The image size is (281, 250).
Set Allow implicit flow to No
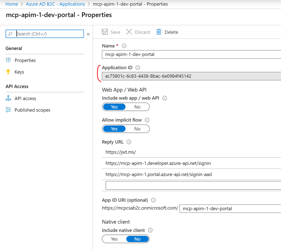click(138, 129)
